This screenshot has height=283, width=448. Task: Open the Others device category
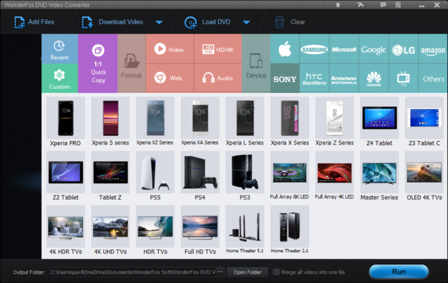point(433,78)
